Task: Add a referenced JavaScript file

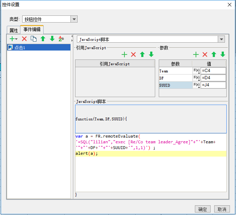Action: (x=124, y=54)
